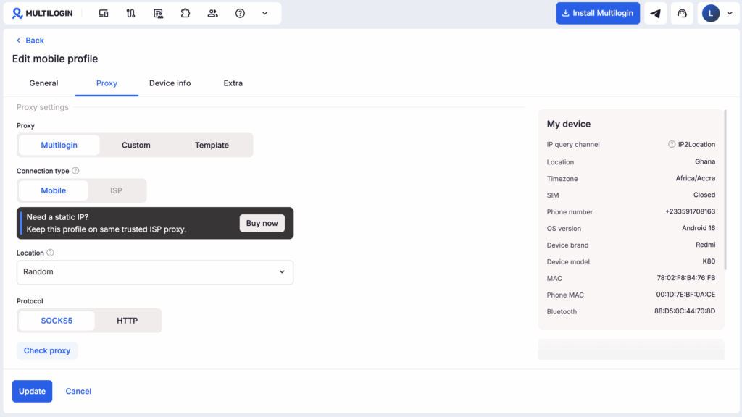Image resolution: width=742 pixels, height=417 pixels.
Task: Click the Update button
Action: 32,392
